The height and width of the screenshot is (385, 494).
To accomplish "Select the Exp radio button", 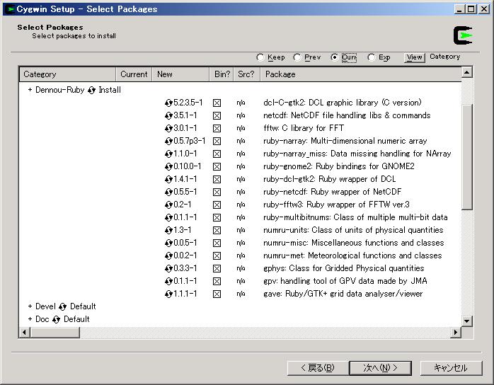I will 372,57.
